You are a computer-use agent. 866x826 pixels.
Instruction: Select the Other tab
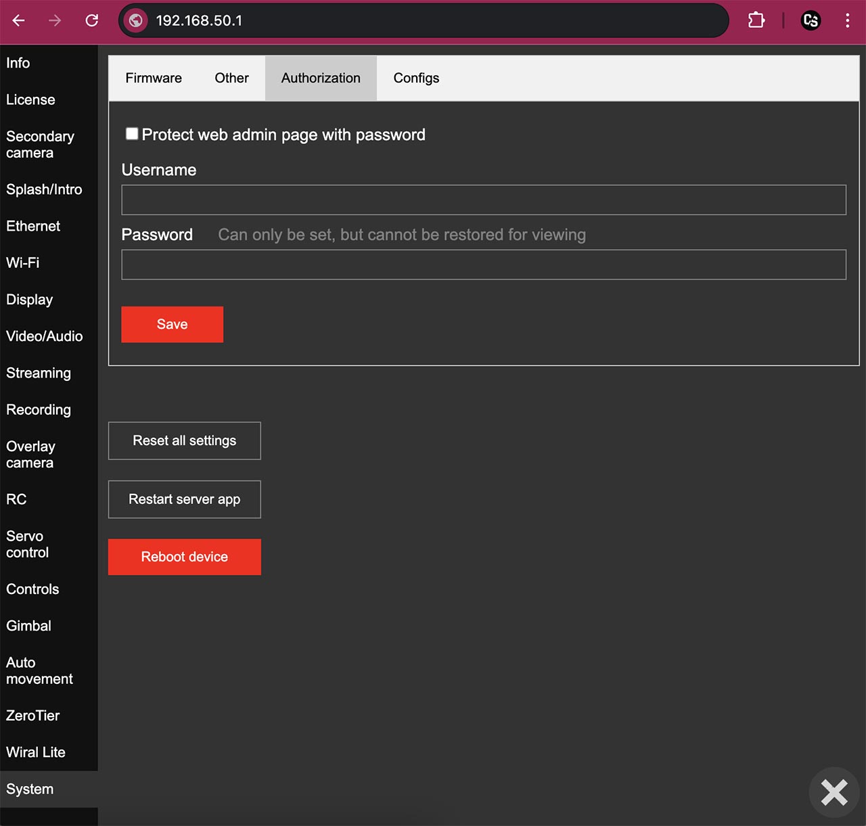(231, 78)
